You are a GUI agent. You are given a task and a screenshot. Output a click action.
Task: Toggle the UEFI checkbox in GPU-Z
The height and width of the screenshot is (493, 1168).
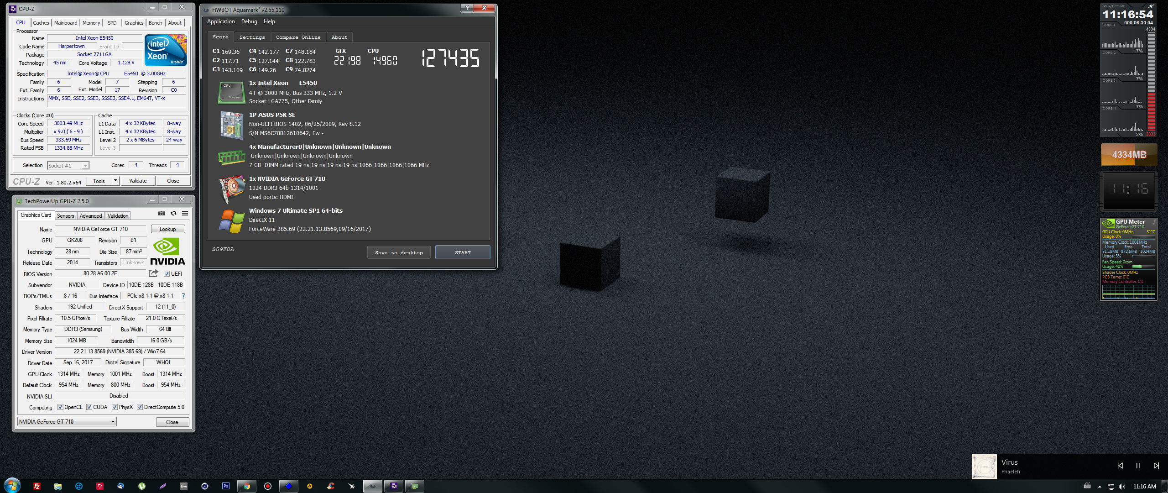pyautogui.click(x=167, y=274)
